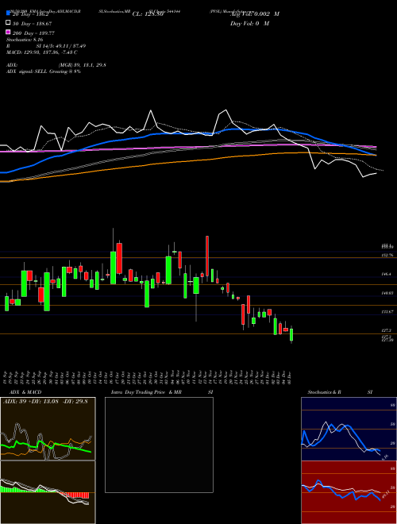
Task: Click the 'CL: 128.80' closing price label
Action: (148, 14)
